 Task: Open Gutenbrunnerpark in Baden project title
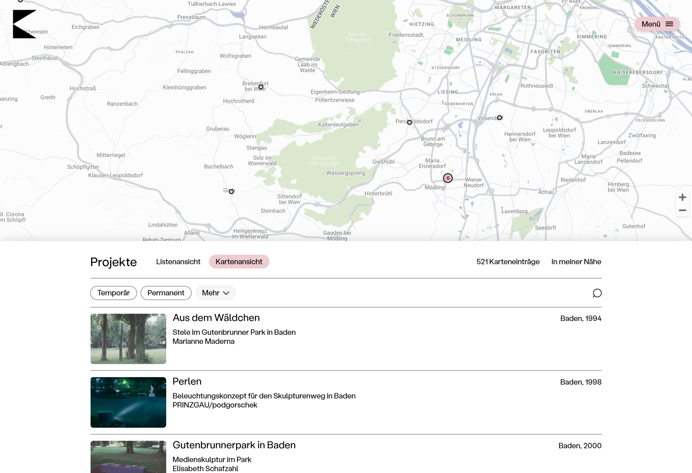tap(234, 445)
